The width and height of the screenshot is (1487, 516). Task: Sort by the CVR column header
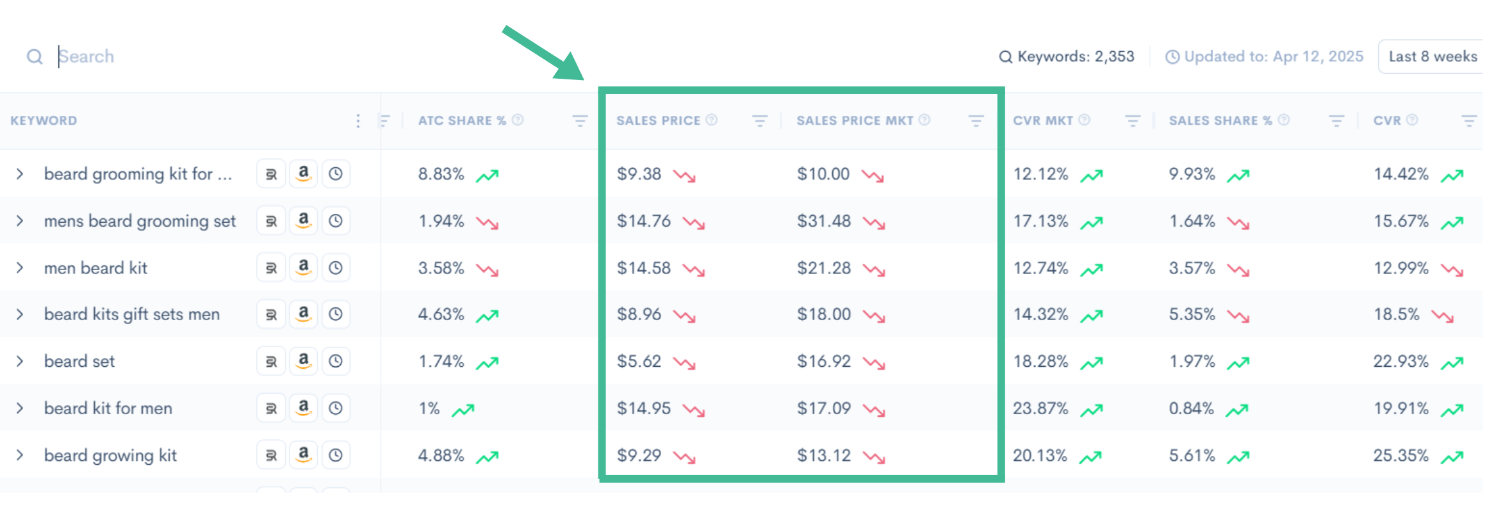[1387, 120]
